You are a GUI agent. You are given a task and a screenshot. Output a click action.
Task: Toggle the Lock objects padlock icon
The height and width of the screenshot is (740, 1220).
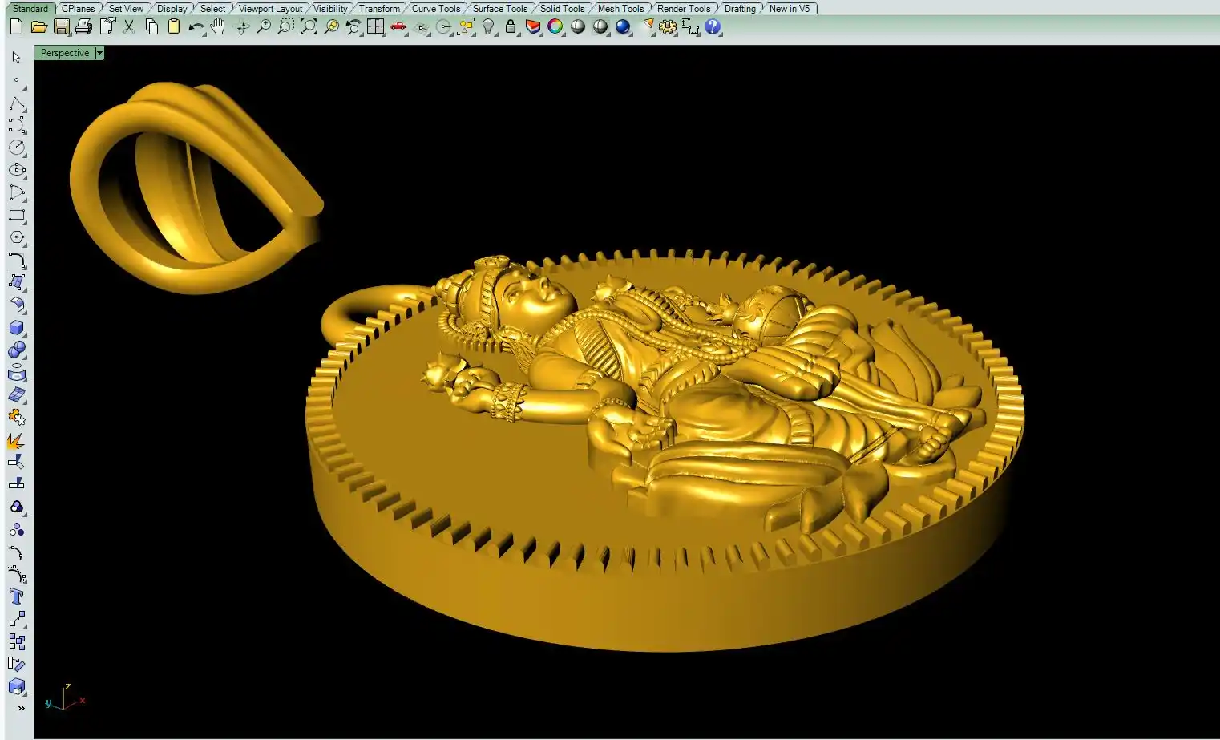coord(510,27)
